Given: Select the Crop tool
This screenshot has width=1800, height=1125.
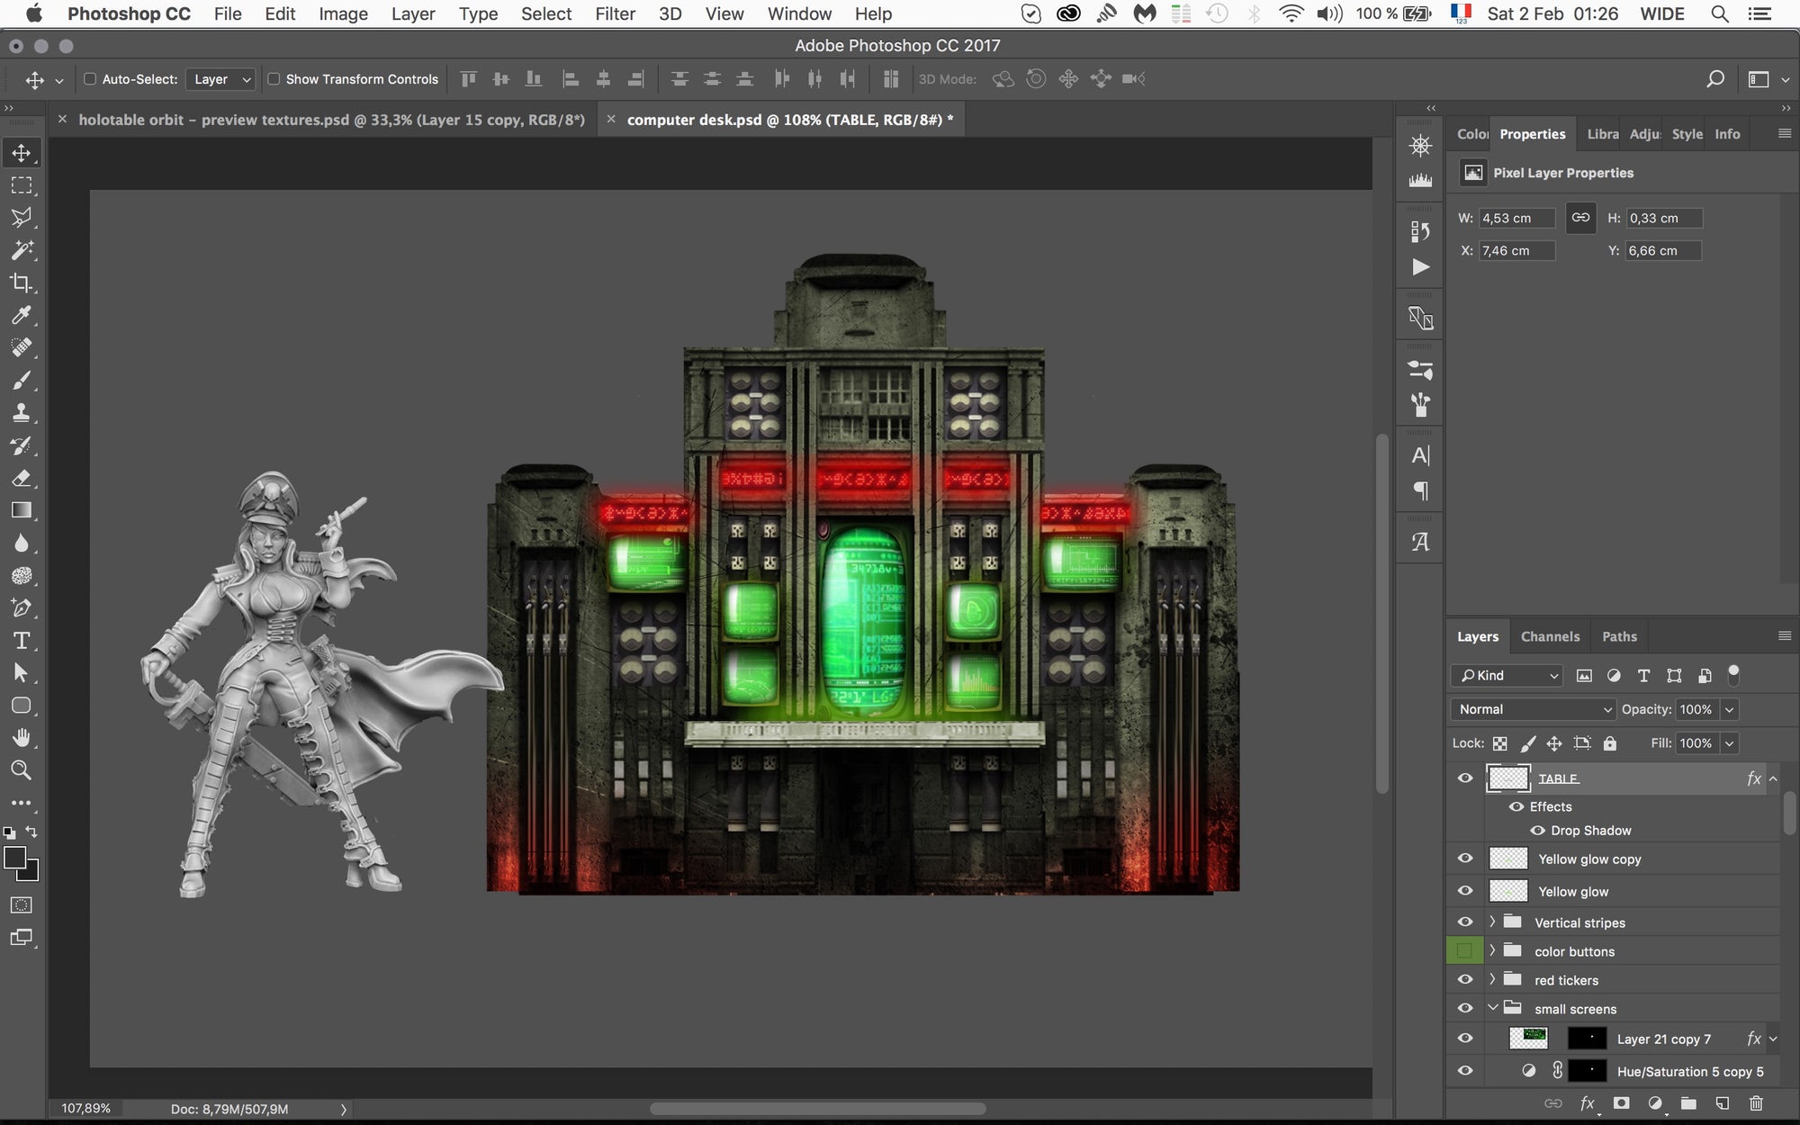Looking at the screenshot, I should coord(21,283).
